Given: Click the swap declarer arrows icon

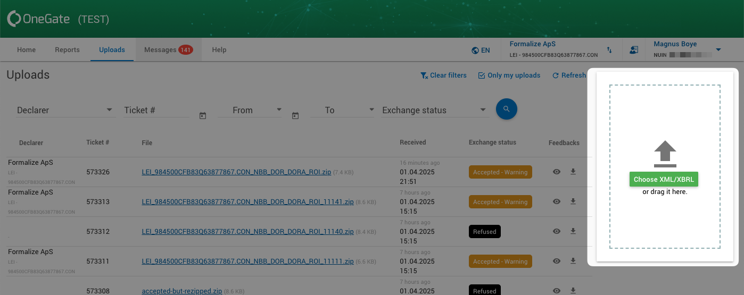Looking at the screenshot, I should point(609,50).
